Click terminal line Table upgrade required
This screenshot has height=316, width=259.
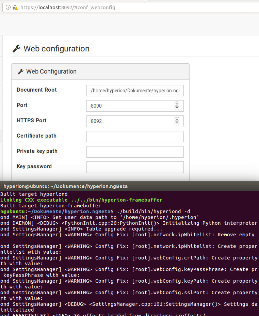click(x=81, y=229)
